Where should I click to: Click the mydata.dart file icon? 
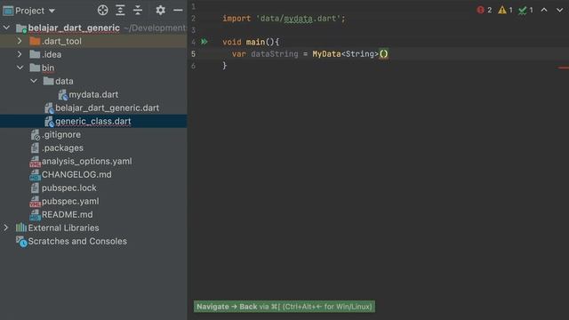point(63,95)
